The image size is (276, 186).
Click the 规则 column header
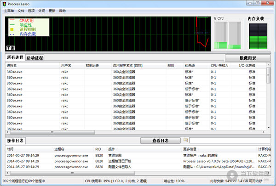[x=174, y=66]
